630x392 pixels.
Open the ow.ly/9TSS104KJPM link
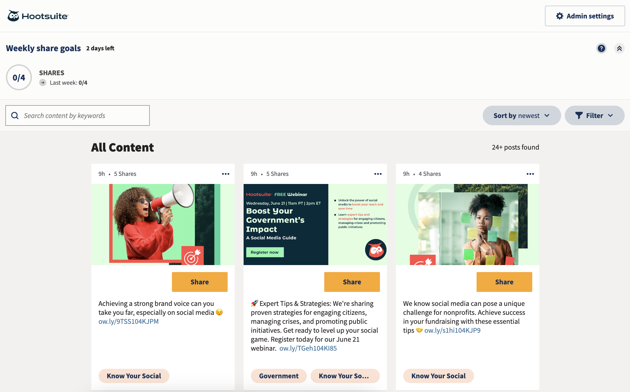point(128,321)
